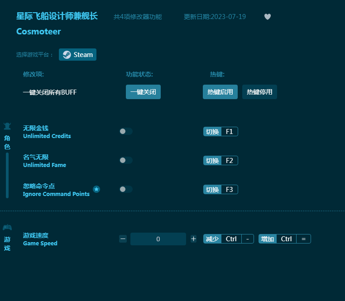The height and width of the screenshot is (301, 345).
Task: Click the 切换 button for F3 hotkey
Action: pyautogui.click(x=212, y=190)
